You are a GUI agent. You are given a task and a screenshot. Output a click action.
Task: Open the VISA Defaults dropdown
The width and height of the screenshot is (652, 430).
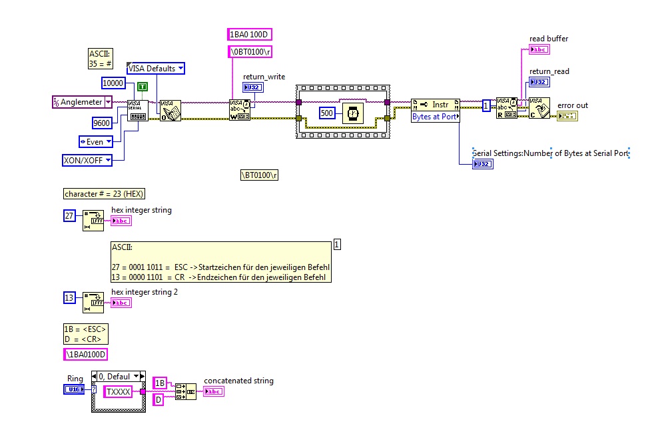(x=180, y=68)
